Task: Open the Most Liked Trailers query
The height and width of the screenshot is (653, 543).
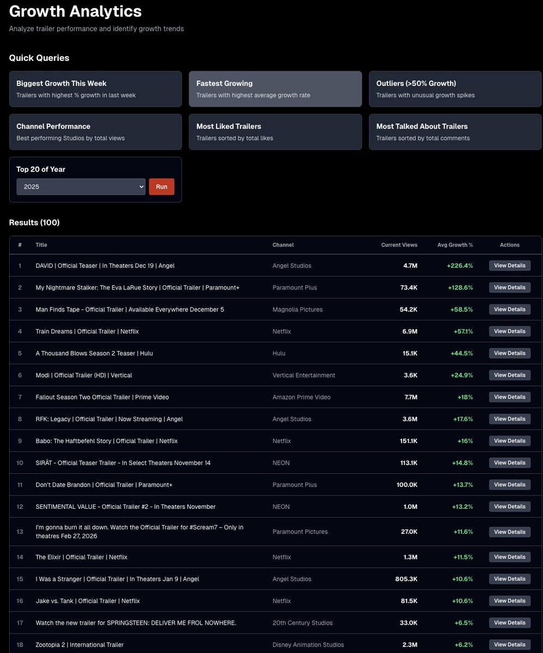Action: [x=275, y=132]
